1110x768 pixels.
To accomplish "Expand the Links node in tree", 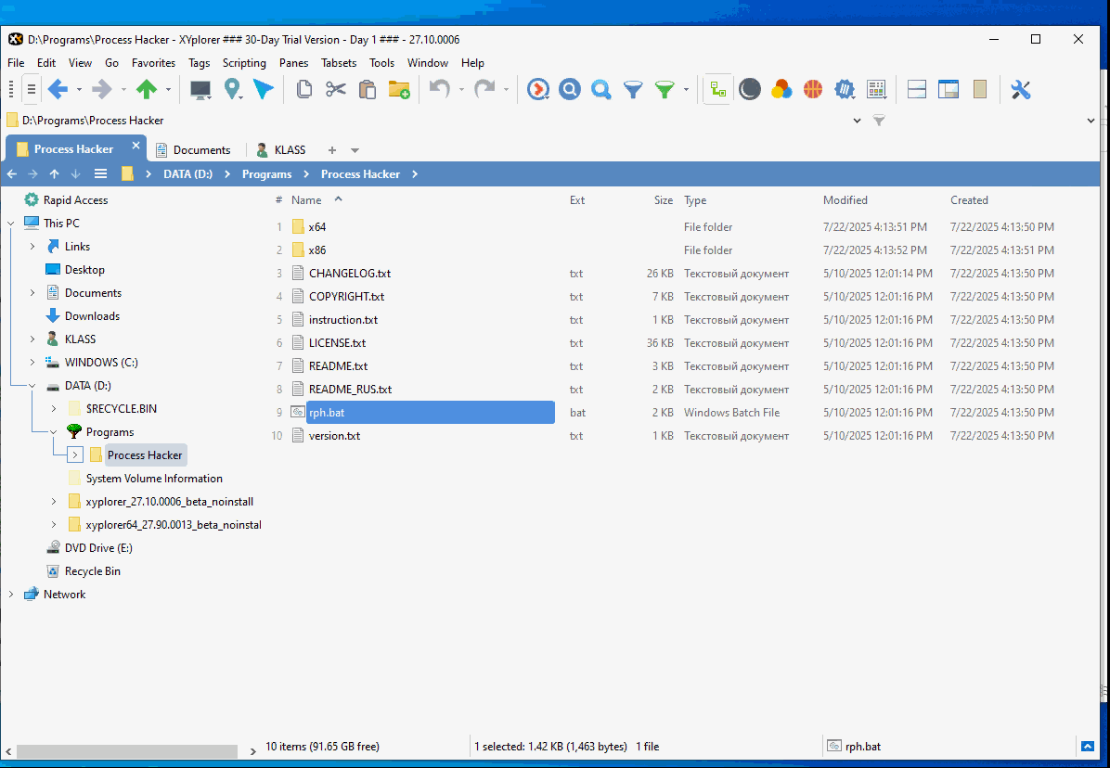I will coord(32,247).
